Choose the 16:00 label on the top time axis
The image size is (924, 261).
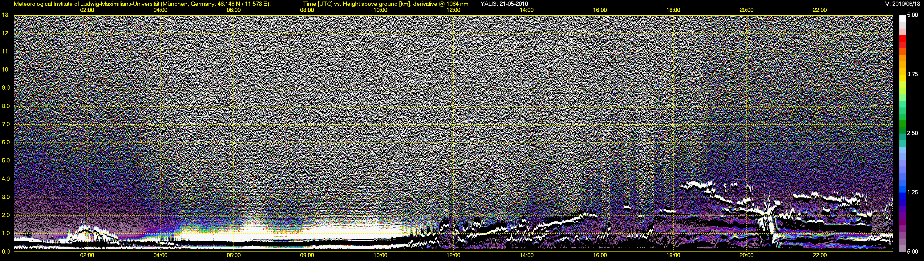(x=600, y=10)
